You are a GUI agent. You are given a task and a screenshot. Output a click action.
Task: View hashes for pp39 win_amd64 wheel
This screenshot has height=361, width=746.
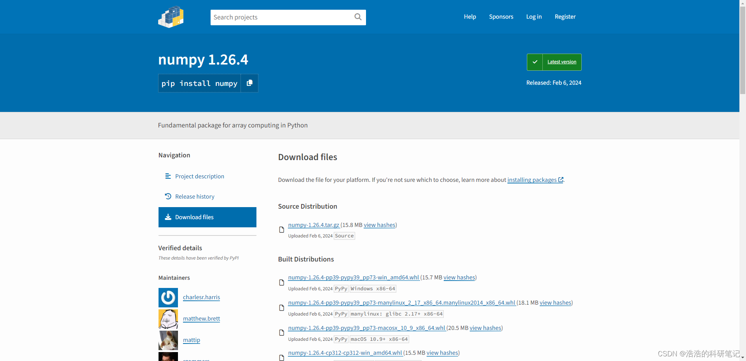pos(459,277)
